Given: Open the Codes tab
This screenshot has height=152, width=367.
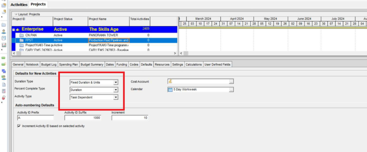Looking at the screenshot, I should click(x=134, y=65).
